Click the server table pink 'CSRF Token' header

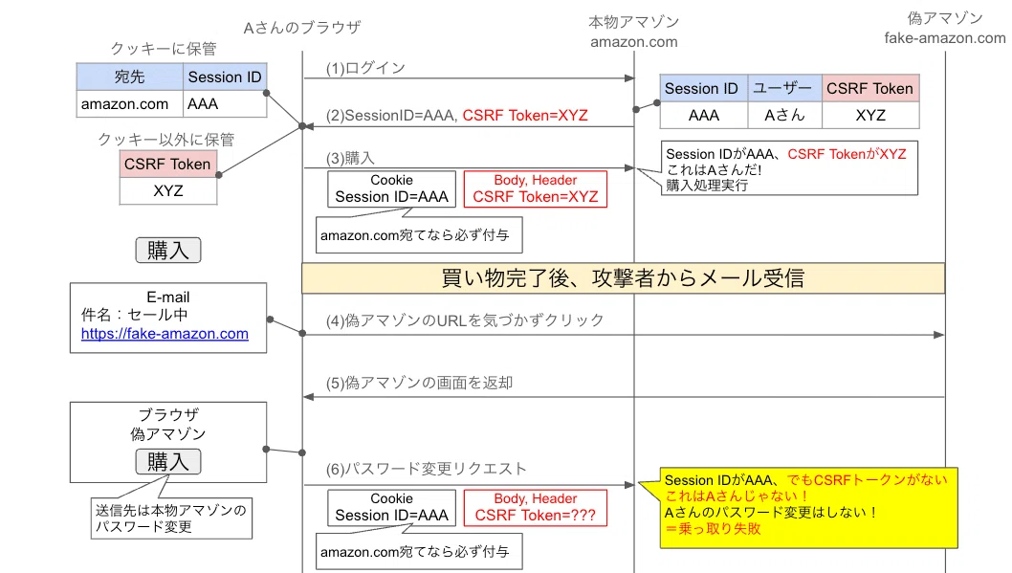[870, 88]
